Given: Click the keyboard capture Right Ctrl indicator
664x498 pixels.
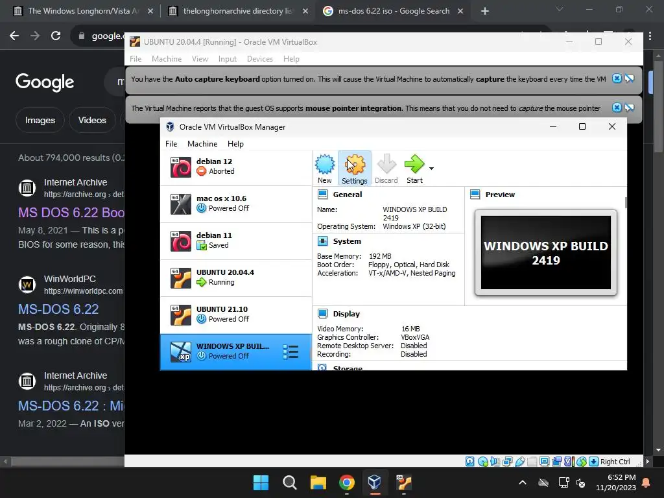Looking at the screenshot, I should (x=610, y=462).
